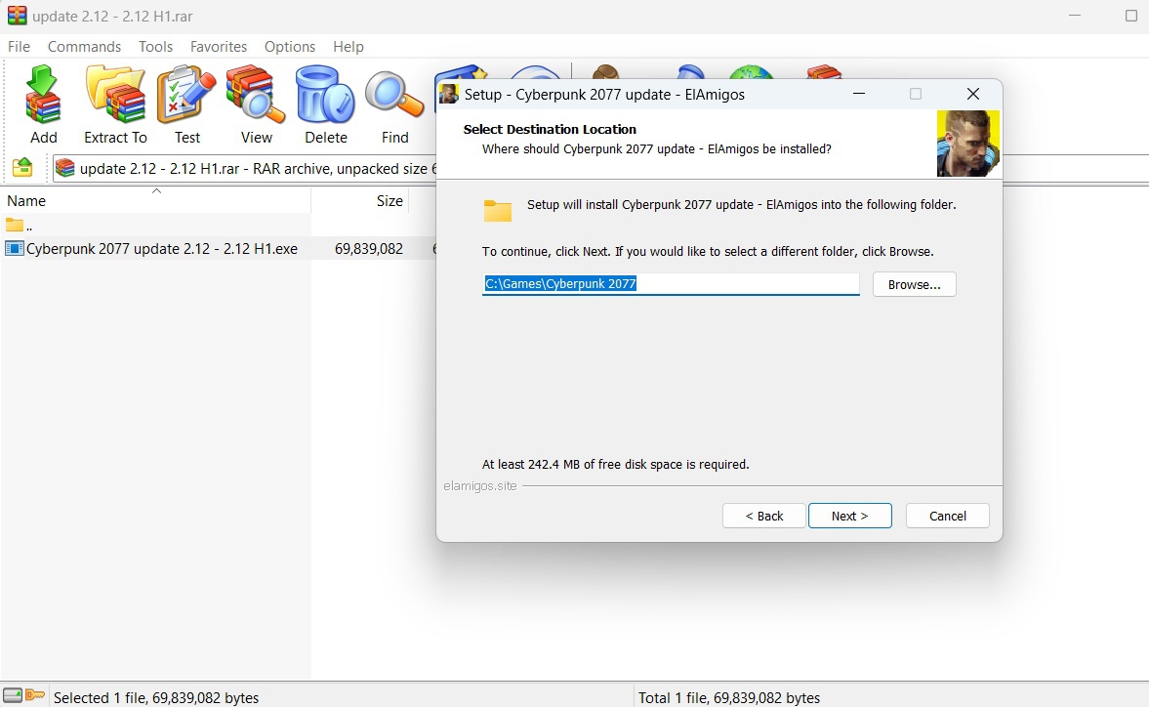The width and height of the screenshot is (1149, 707).
Task: Click the Extract To toolbar icon
Action: click(115, 104)
